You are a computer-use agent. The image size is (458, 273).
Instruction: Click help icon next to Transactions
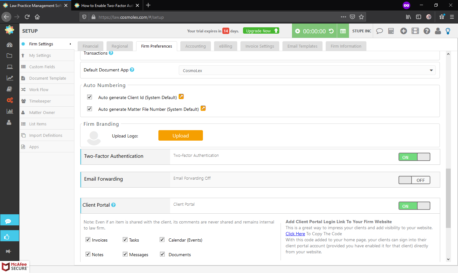click(111, 53)
